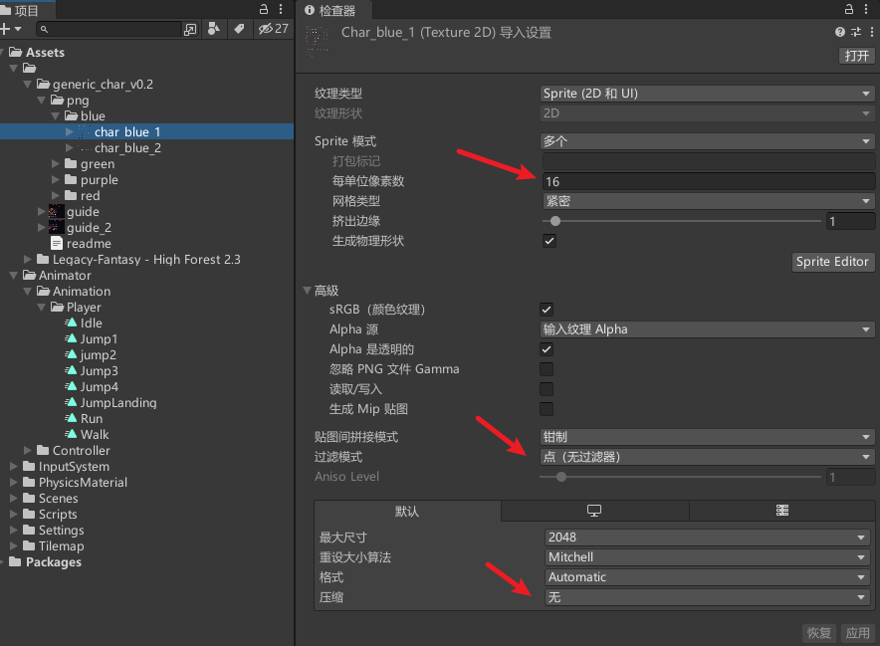Screen dimensions: 880x646
Task: Uncheck the sRGB (颜色纹理) checkbox
Action: pyautogui.click(x=548, y=309)
